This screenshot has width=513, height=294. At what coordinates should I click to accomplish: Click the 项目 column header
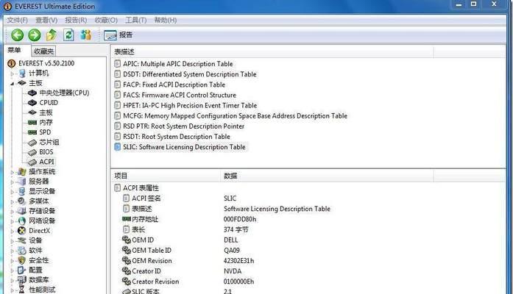166,176
